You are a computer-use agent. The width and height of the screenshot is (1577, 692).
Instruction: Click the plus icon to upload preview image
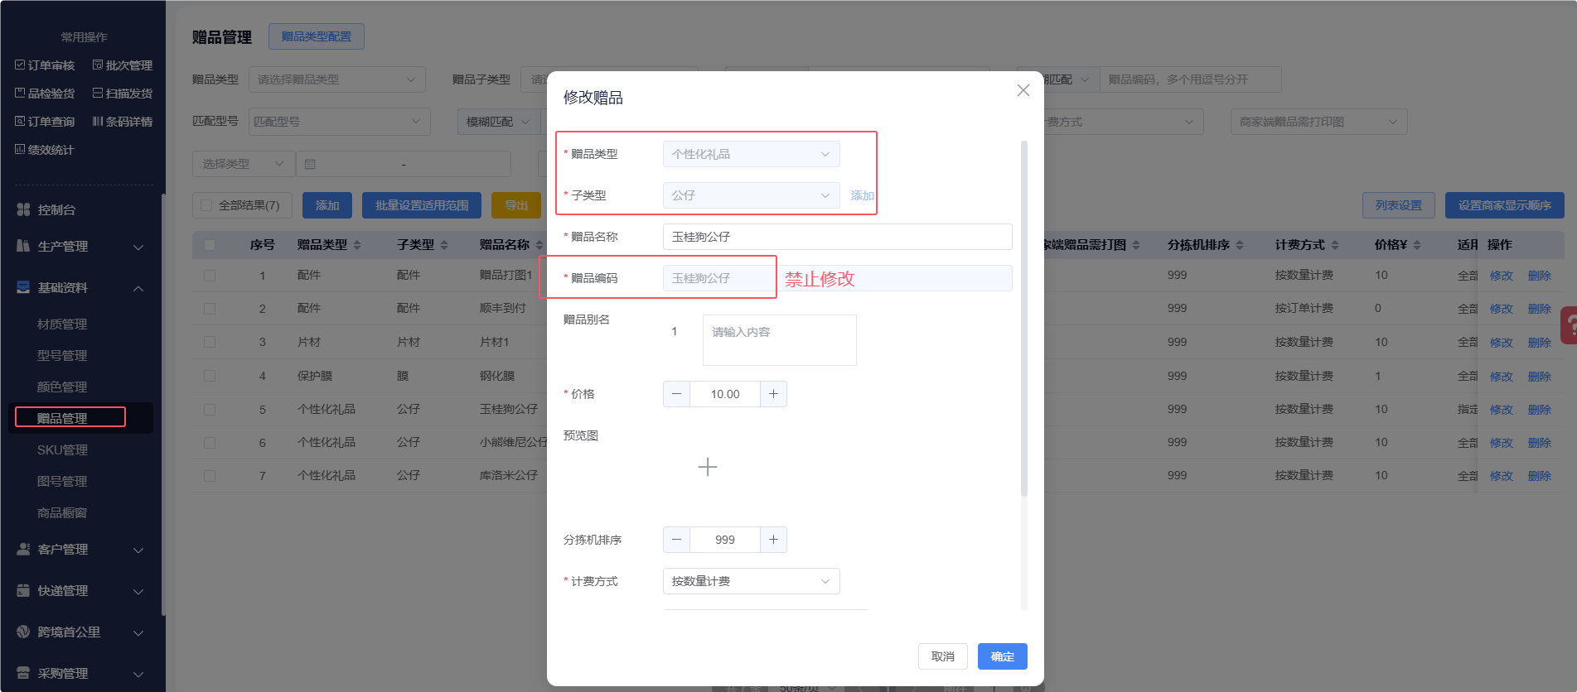pos(707,468)
